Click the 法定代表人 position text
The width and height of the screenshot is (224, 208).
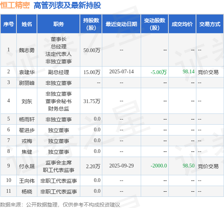[59, 54]
